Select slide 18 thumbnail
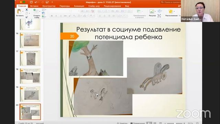 pos(30,76)
